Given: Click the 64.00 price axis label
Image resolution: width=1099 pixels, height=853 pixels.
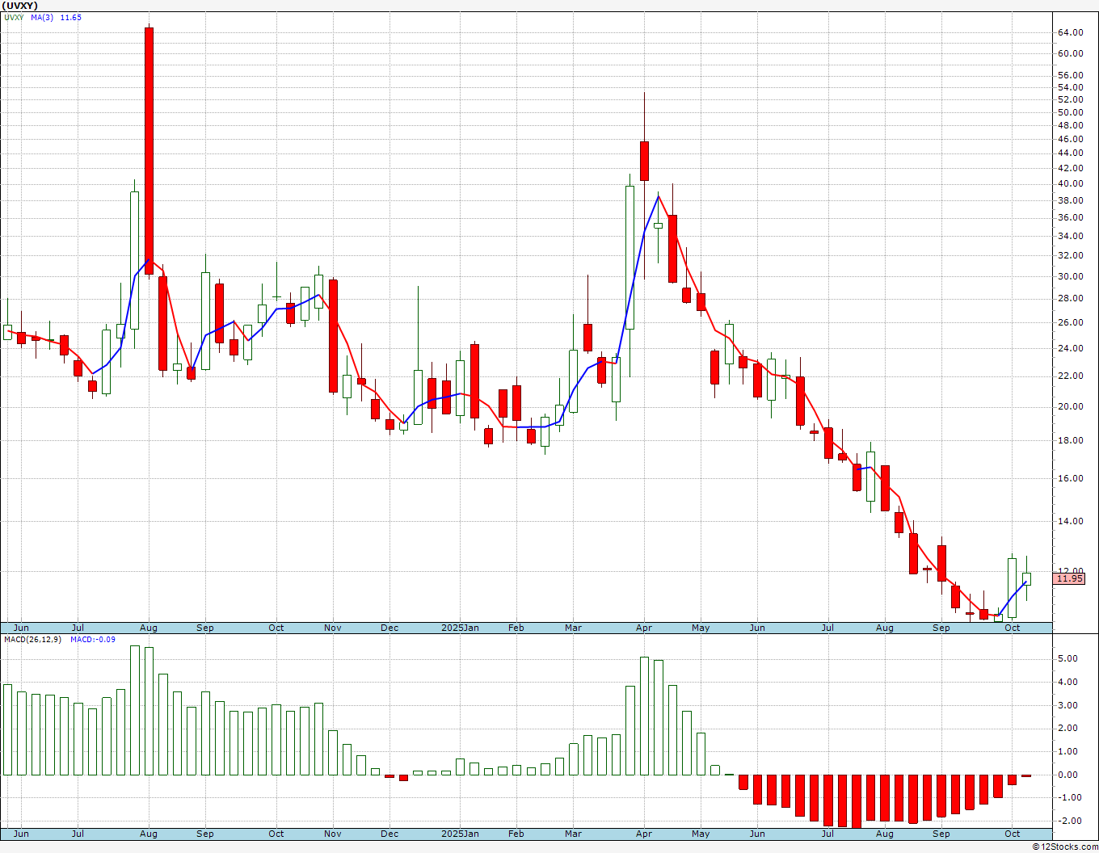Looking at the screenshot, I should [1071, 32].
